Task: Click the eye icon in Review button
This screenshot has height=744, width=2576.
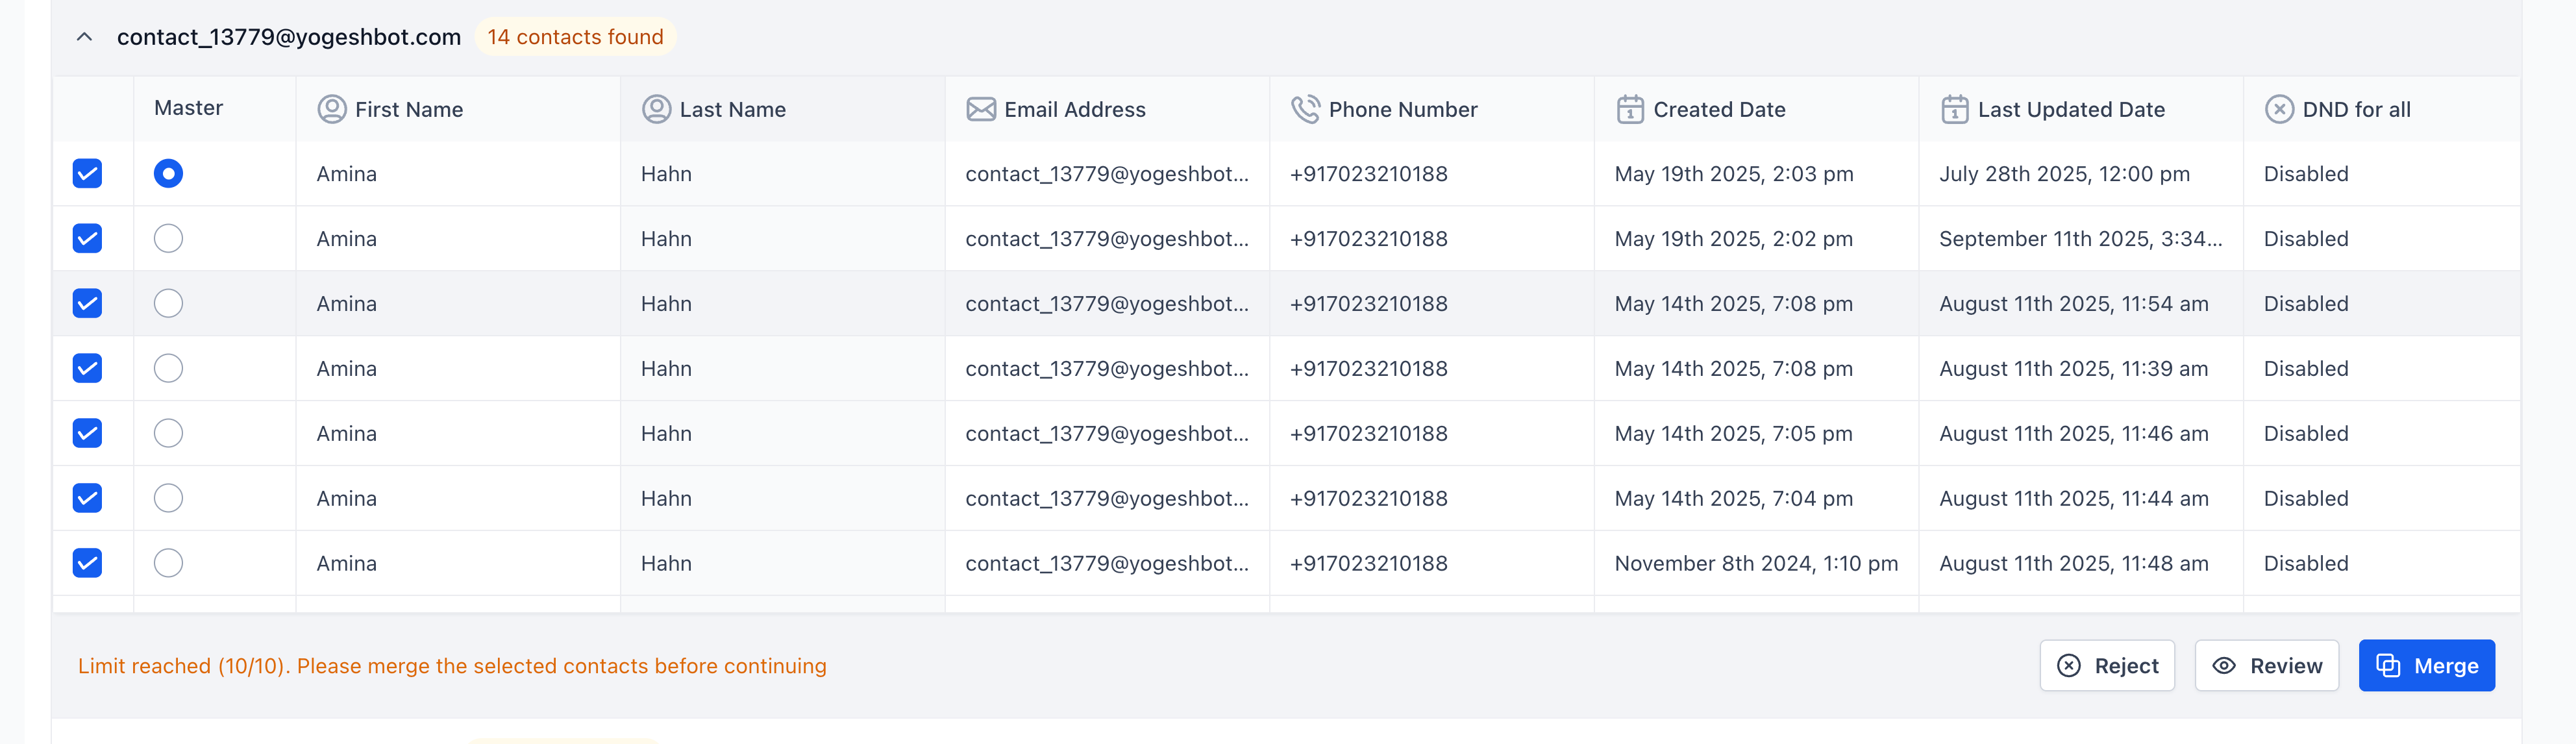Action: pyautogui.click(x=2224, y=666)
